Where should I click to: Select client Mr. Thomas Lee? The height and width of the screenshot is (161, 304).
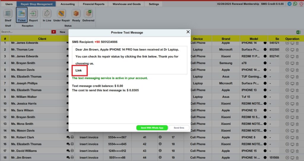pos(22,50)
